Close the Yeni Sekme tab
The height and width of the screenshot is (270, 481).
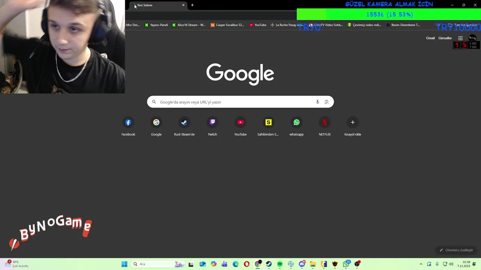[183, 5]
